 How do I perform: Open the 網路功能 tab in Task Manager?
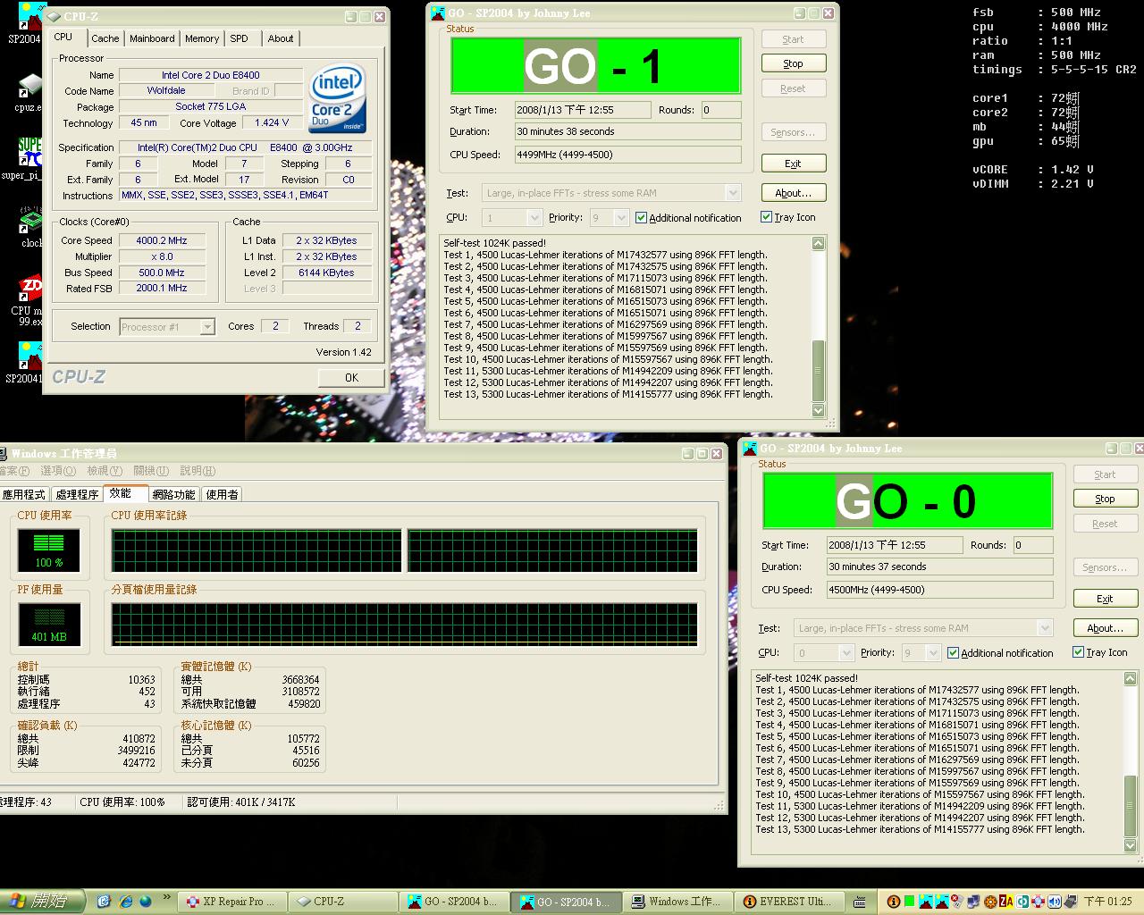[x=173, y=494]
